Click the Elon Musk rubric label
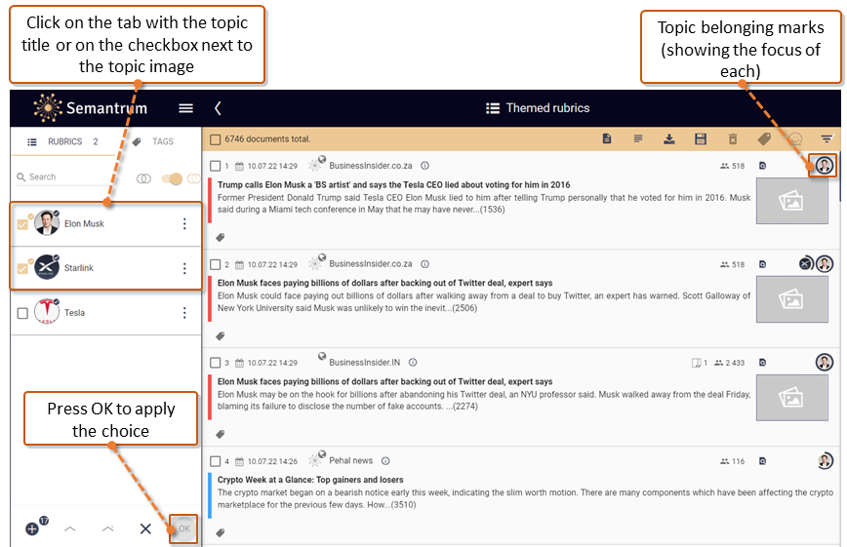 click(84, 223)
